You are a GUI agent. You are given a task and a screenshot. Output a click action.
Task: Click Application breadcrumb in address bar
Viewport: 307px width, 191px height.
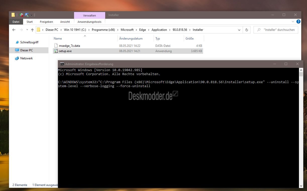(x=159, y=30)
